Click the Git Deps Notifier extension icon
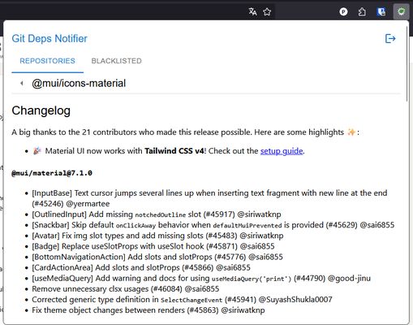This screenshot has width=413, height=325. click(x=401, y=11)
